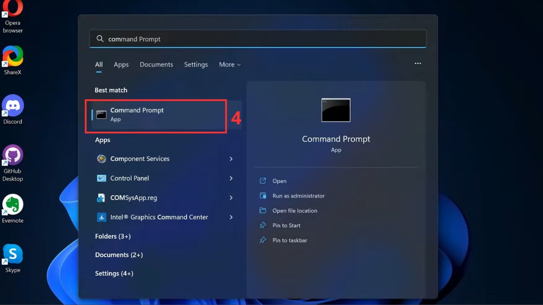Image resolution: width=543 pixels, height=305 pixels.
Task: Click Run as administrator
Action: 298,196
